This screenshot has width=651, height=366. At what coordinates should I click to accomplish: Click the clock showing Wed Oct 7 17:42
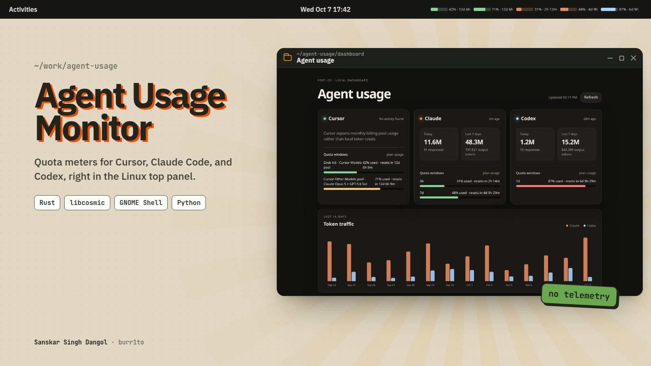pyautogui.click(x=325, y=9)
